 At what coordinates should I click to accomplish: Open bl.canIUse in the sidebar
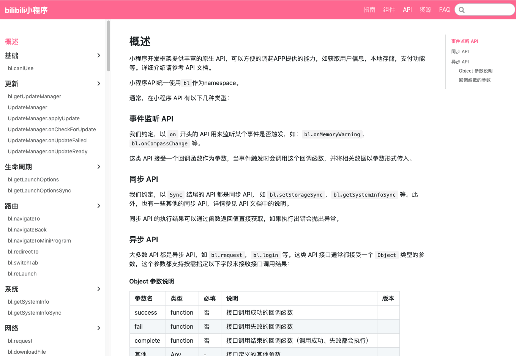(21, 68)
